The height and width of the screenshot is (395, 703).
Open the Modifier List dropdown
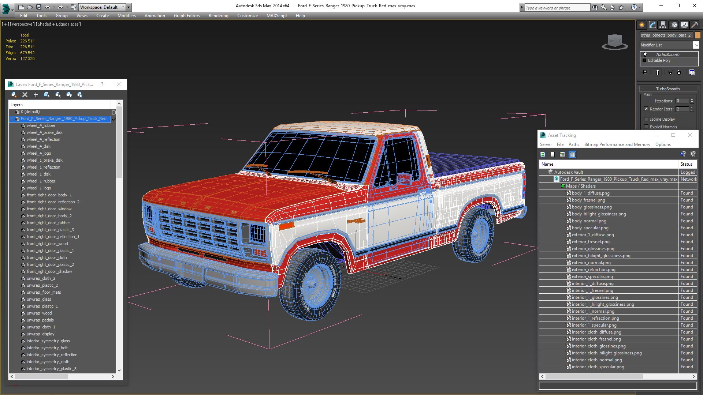tap(696, 45)
